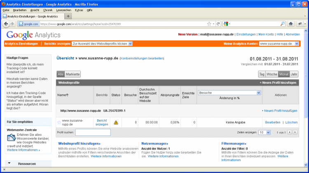Click the Löschen link for the profile

coord(291,123)
